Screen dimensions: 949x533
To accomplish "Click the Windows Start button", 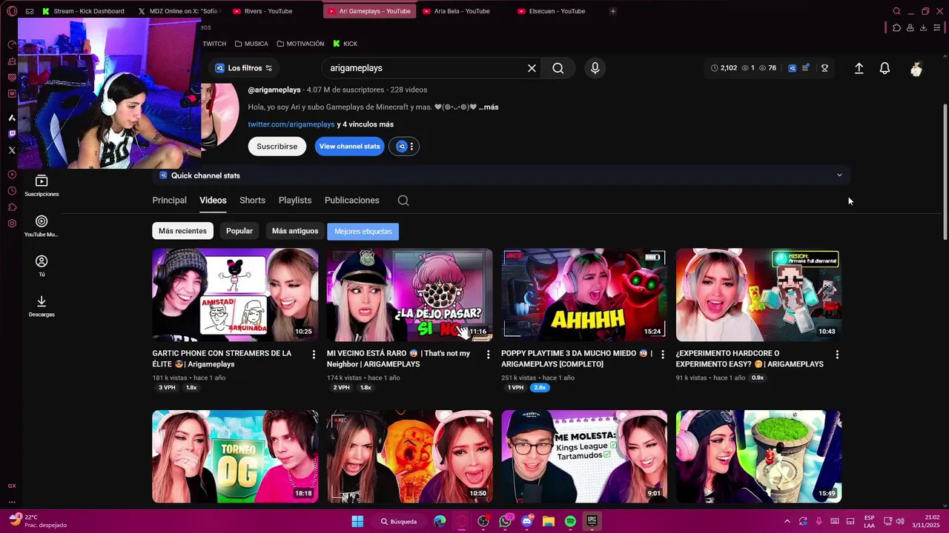I will point(357,521).
